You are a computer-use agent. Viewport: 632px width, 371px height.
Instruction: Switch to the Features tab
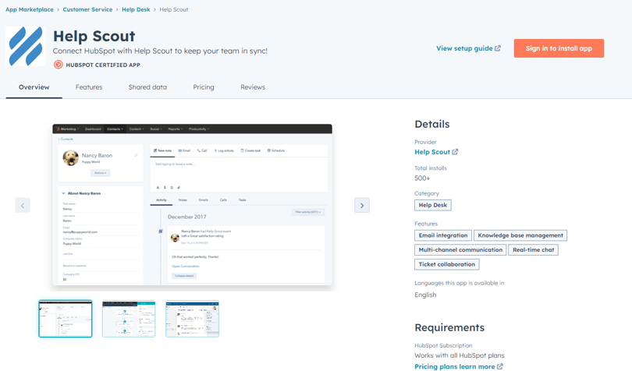(x=89, y=87)
